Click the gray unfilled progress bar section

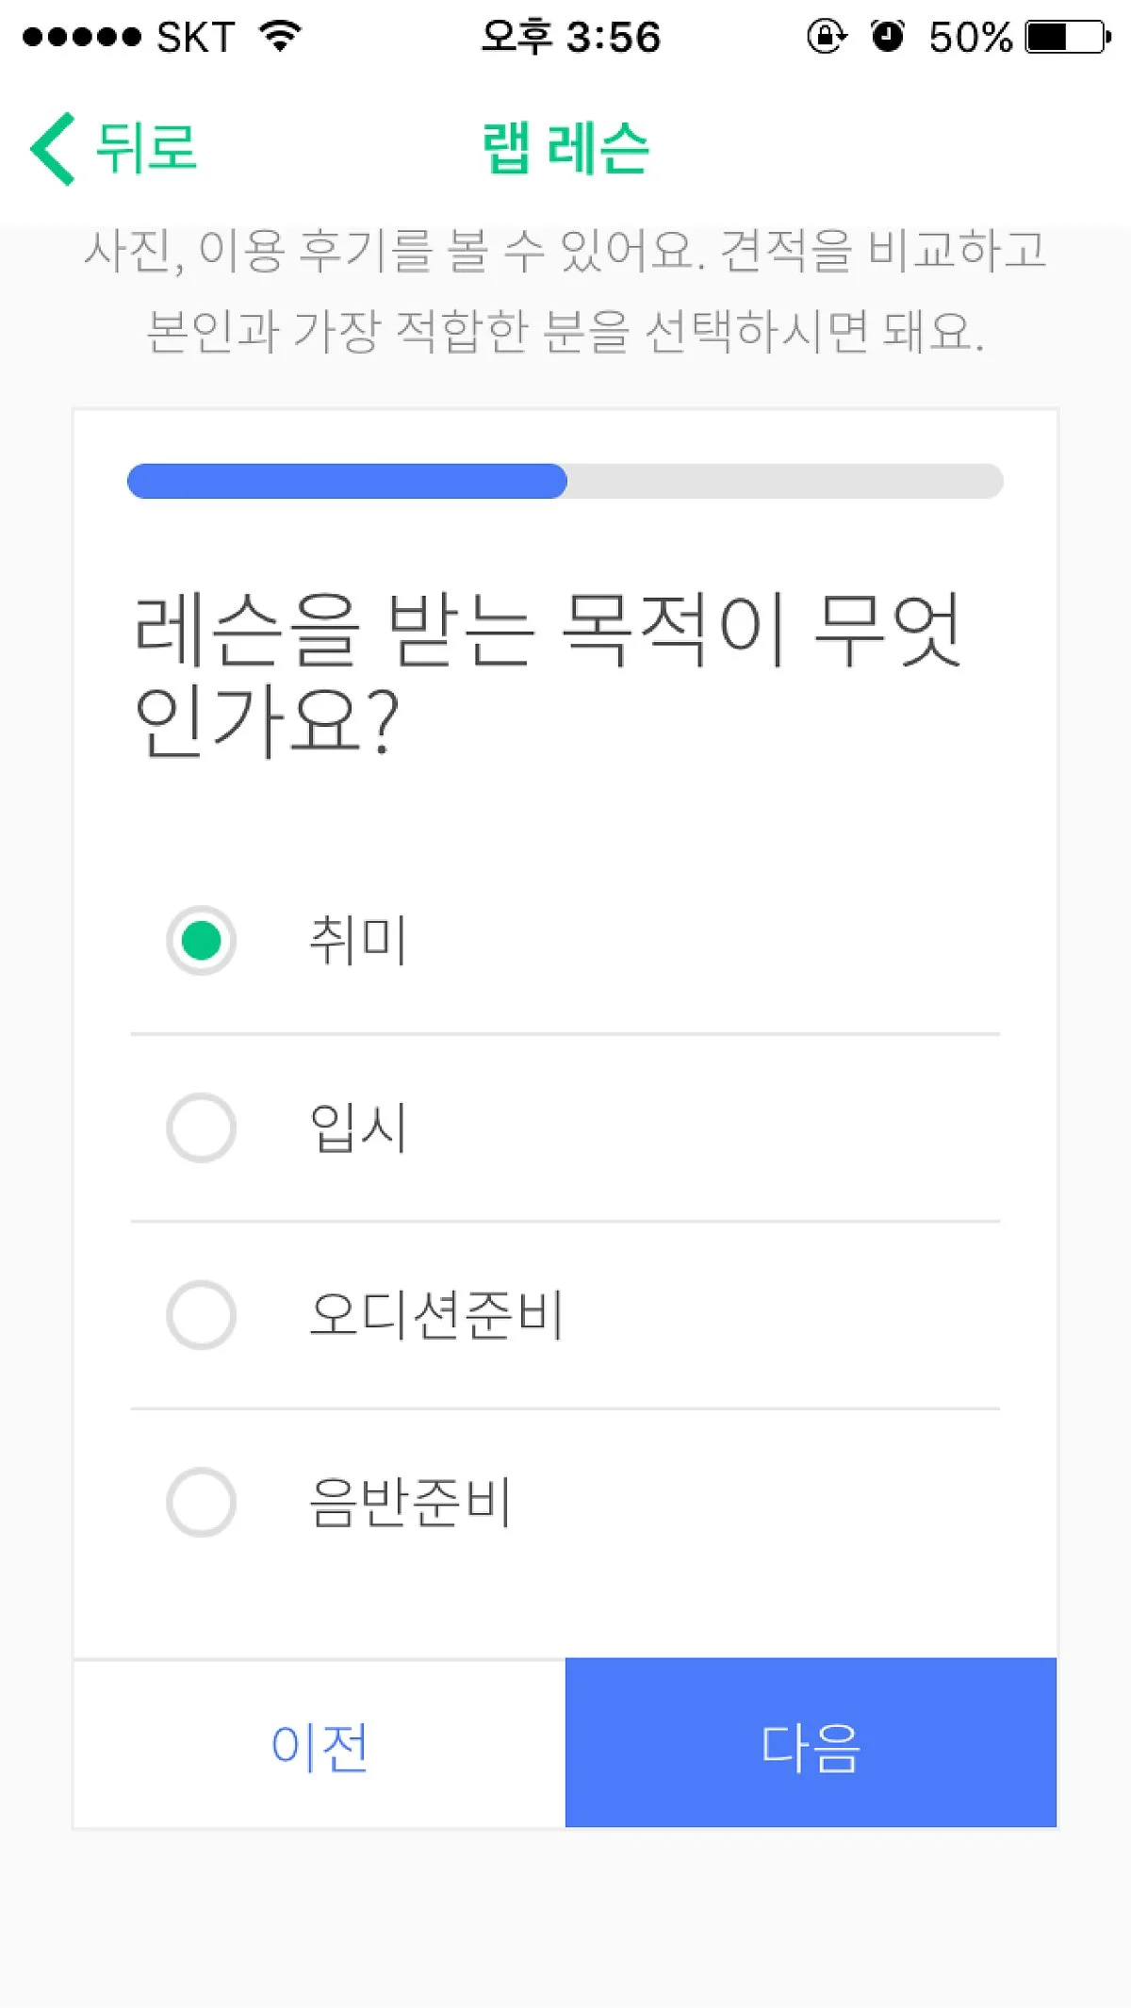784,481
